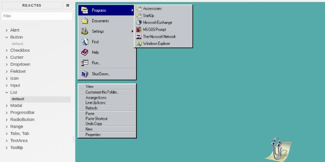The image size is (325, 162).
Task: Click the Documents folder icon
Action: coord(84,21)
